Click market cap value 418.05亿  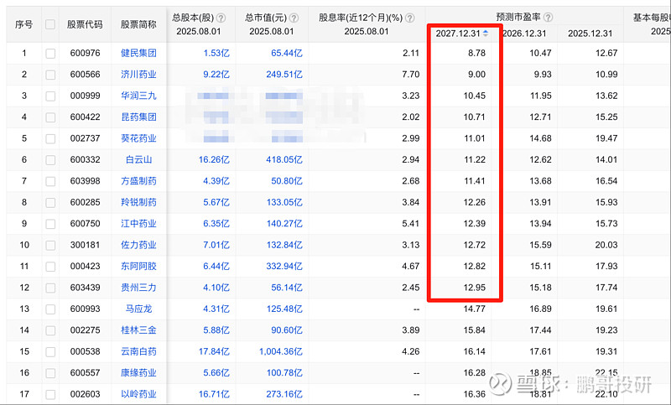tap(284, 159)
